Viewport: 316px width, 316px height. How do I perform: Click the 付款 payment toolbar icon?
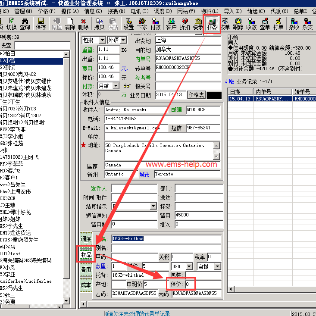155,24
